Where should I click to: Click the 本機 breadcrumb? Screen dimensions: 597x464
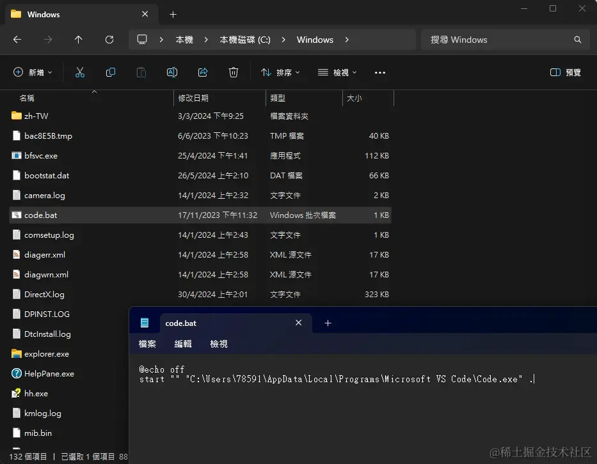point(184,40)
